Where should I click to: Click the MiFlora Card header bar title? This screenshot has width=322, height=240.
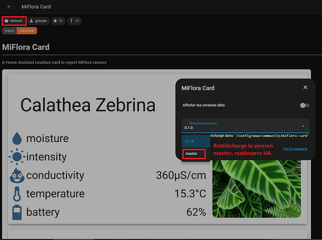(36, 7)
